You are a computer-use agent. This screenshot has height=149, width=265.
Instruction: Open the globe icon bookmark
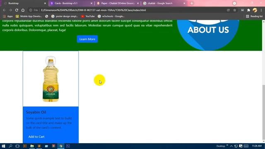(46, 16)
